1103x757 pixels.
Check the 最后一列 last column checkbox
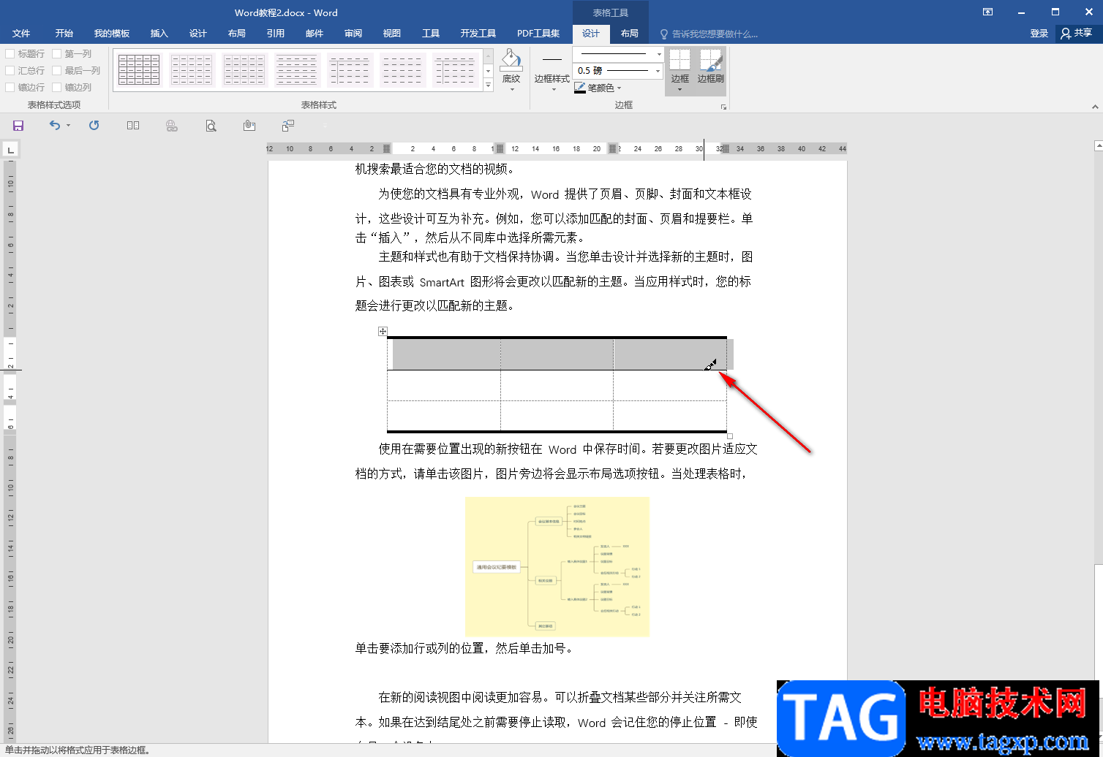point(57,71)
